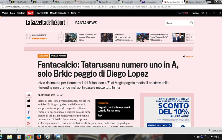Click Ottieni lo sconto ad button
Image resolution: width=222 pixels, height=140 pixels.
pyautogui.click(x=159, y=125)
